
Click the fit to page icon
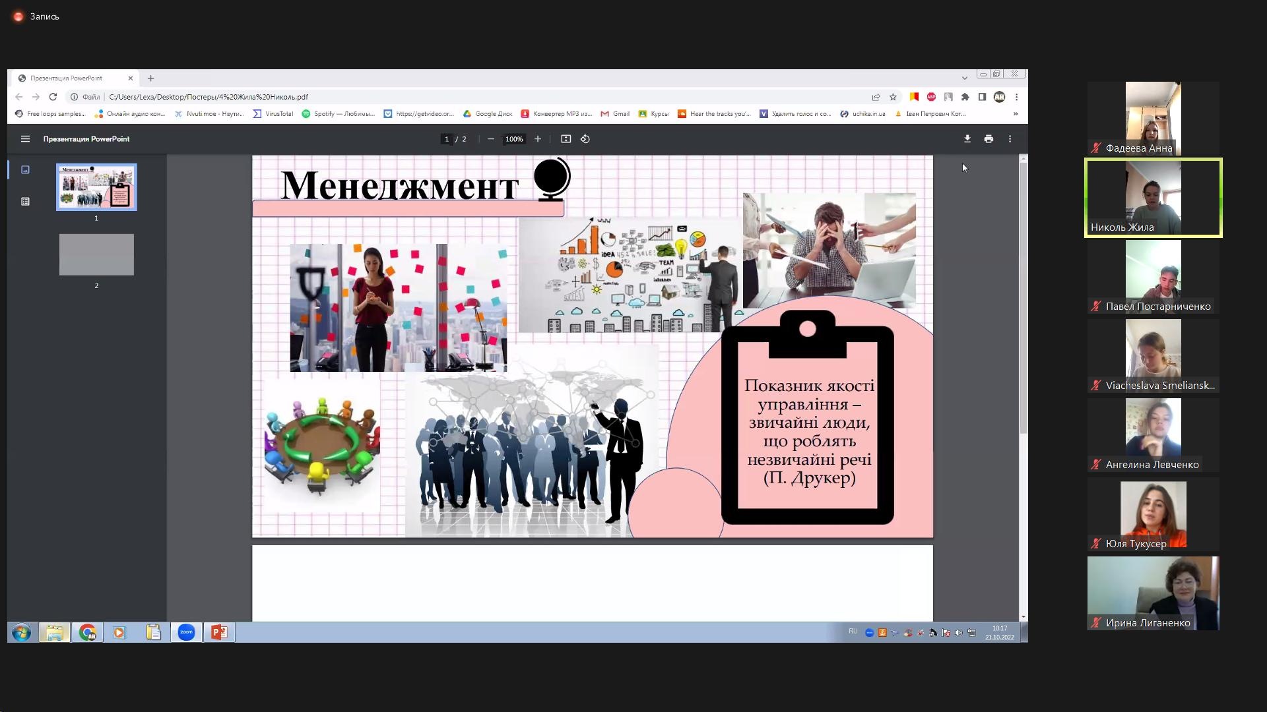[x=566, y=139]
